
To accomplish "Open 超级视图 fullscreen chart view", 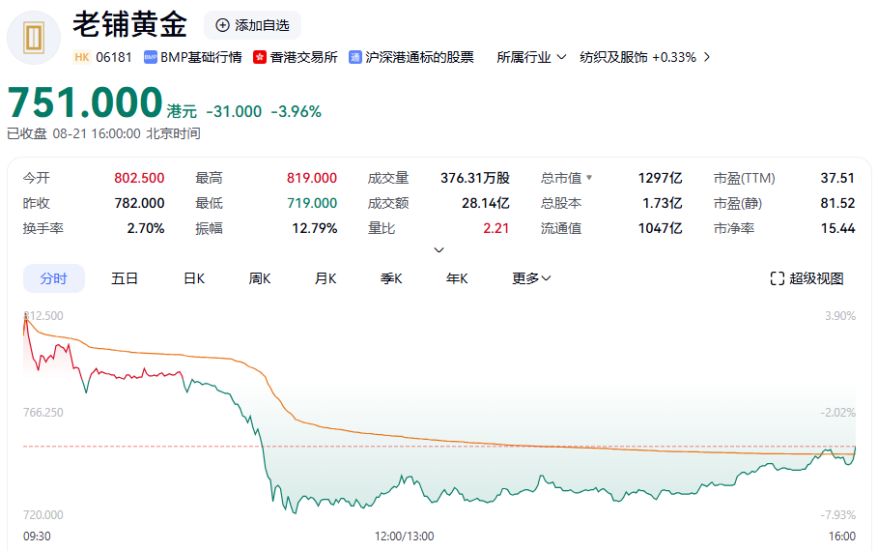I will pyautogui.click(x=806, y=278).
